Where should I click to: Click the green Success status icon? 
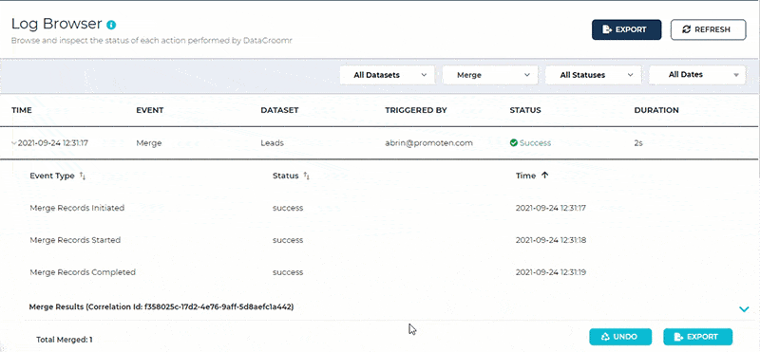click(x=514, y=143)
